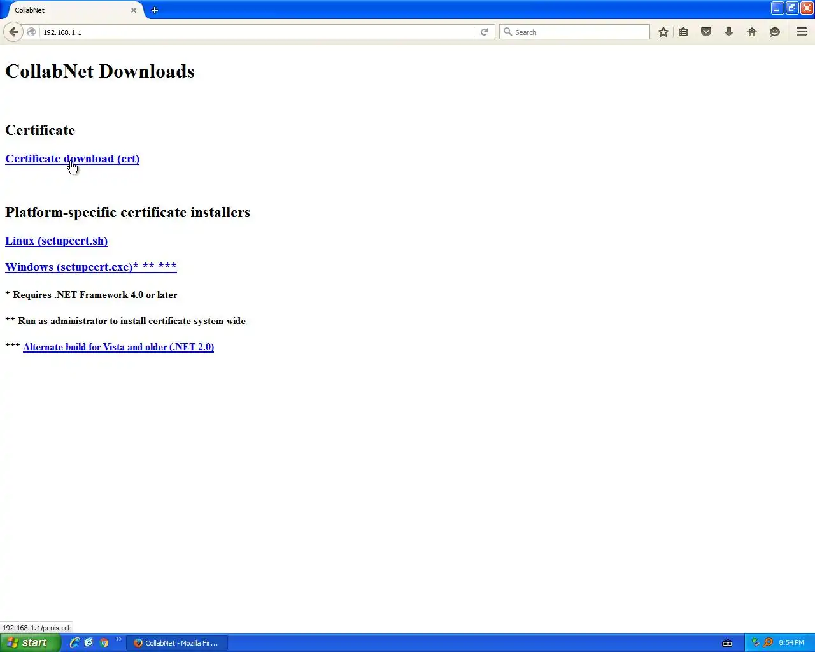Click the globe site identity icon
The image size is (815, 652).
31,32
